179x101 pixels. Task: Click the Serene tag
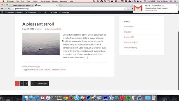[x=62, y=70]
